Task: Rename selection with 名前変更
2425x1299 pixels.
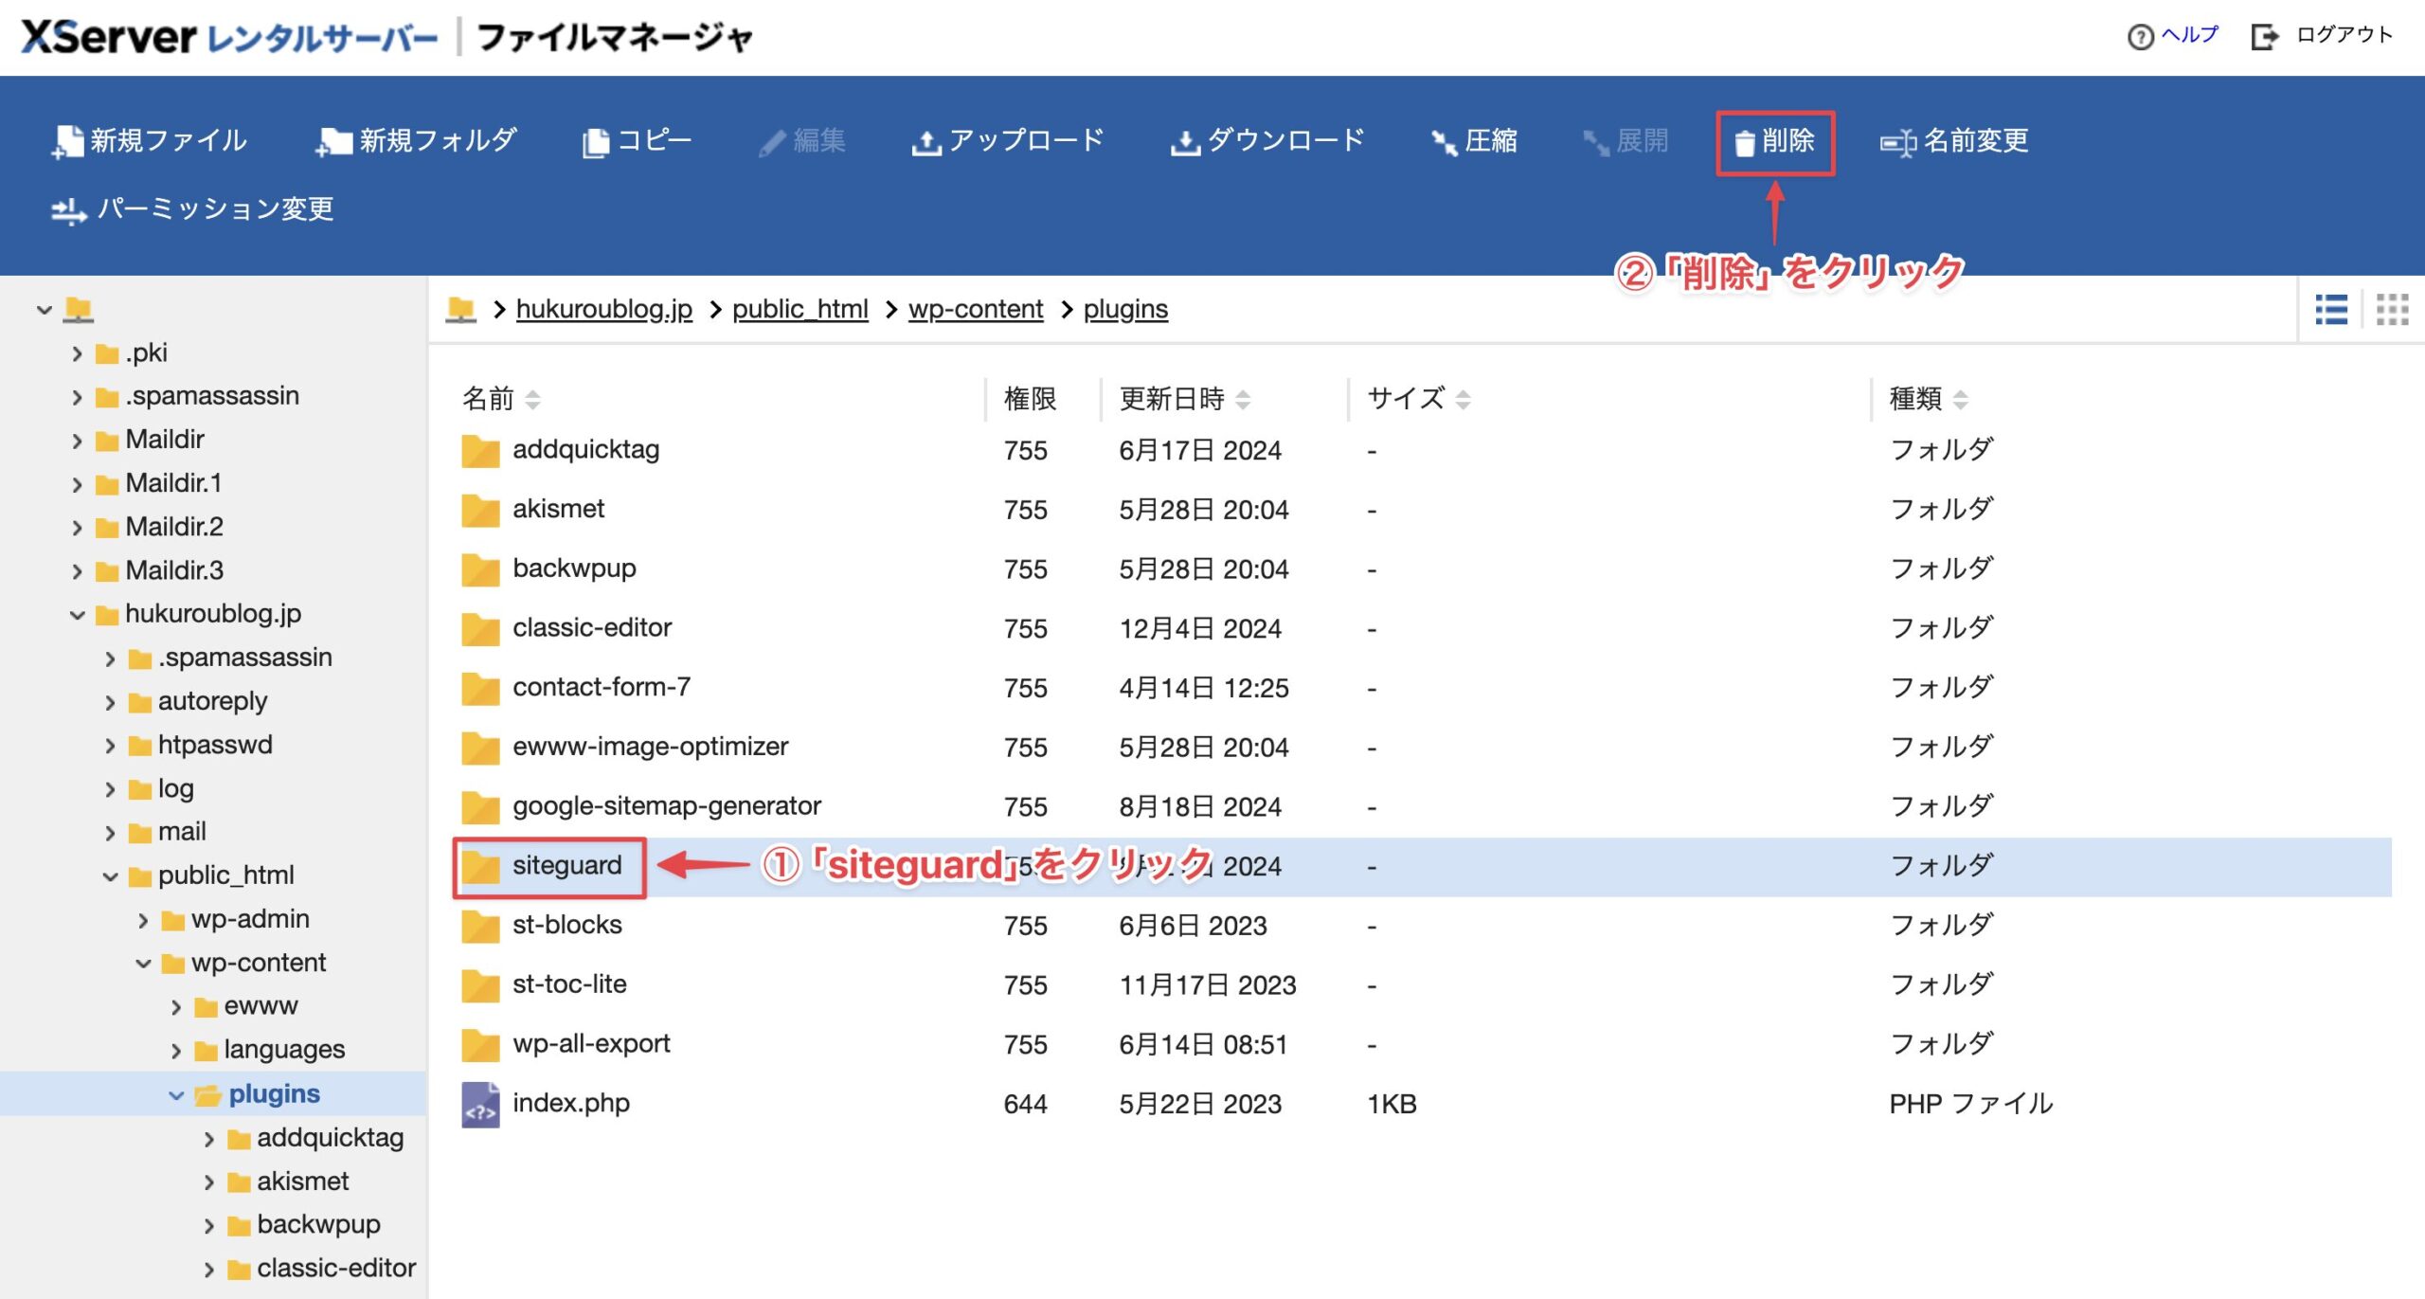Action: coord(1954,141)
